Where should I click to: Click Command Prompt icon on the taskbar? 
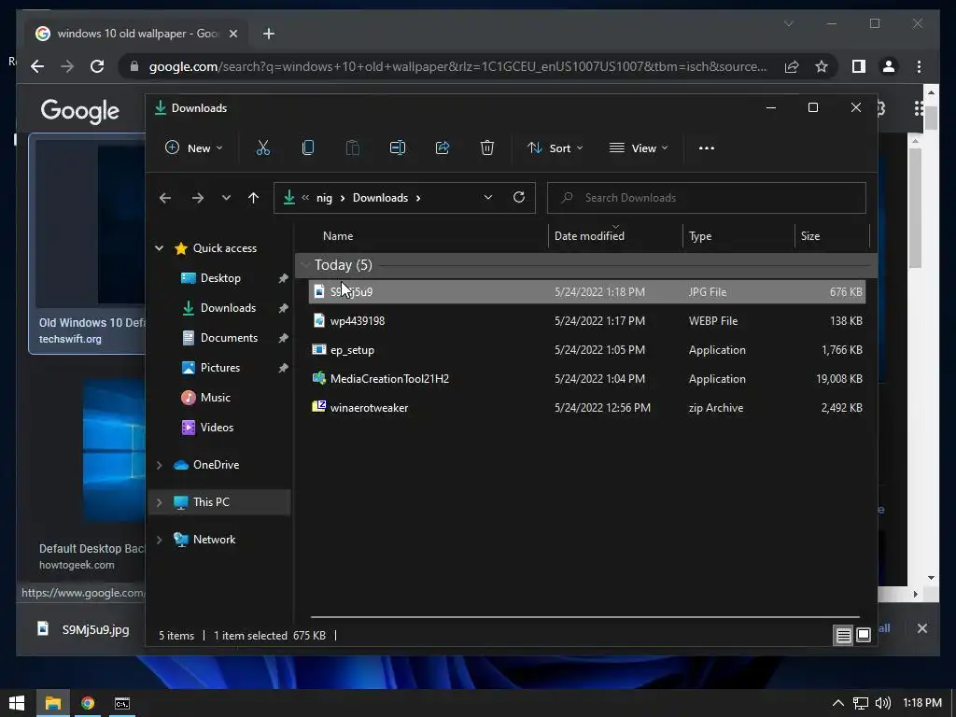[x=122, y=703]
